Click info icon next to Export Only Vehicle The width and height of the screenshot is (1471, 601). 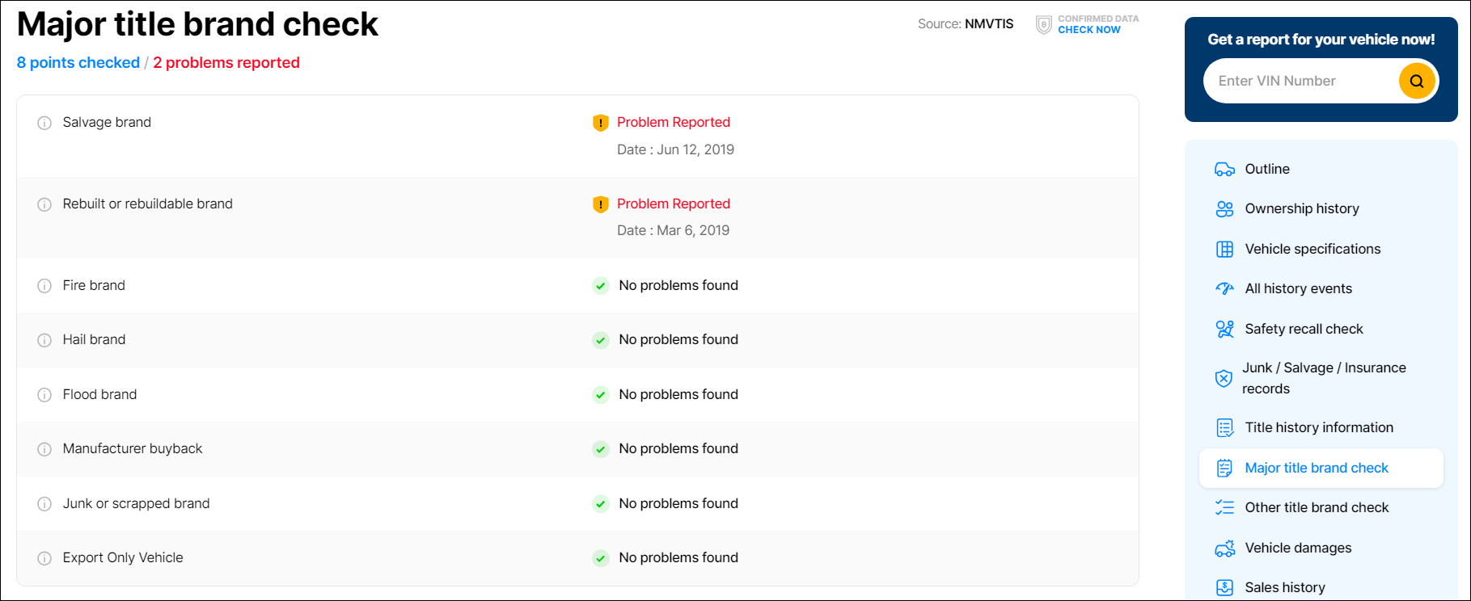(x=44, y=558)
